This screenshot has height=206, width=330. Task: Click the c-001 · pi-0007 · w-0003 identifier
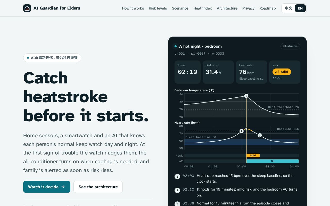coord(199,54)
